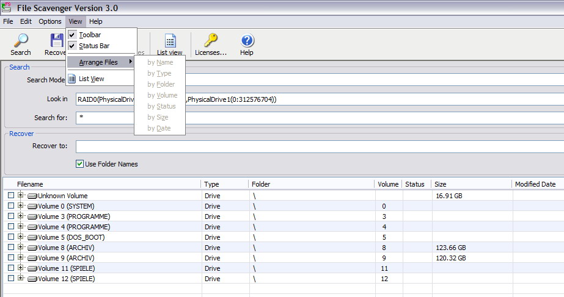
Task: Select the Volume 9 (ARCHIV) filename text
Action: pos(66,258)
